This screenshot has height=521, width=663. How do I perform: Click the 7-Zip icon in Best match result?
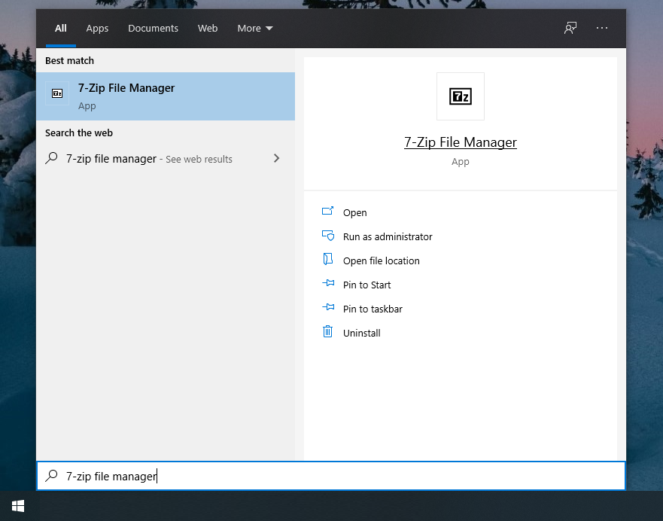coord(57,93)
